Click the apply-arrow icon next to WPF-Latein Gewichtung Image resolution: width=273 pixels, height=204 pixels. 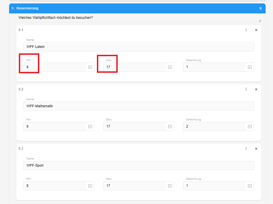point(250,67)
